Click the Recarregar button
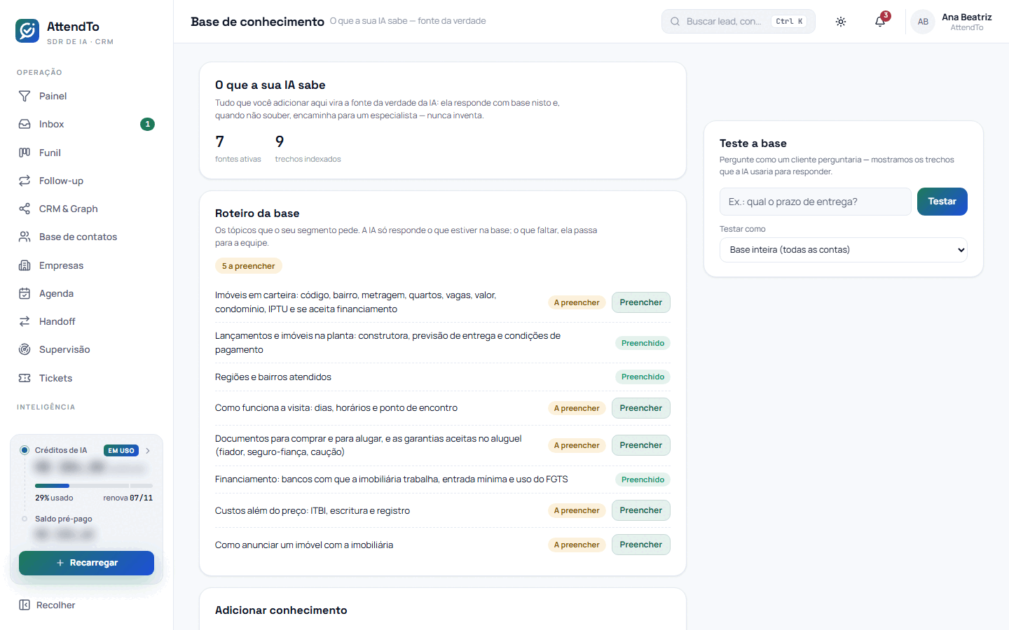The height and width of the screenshot is (630, 1009). click(86, 563)
